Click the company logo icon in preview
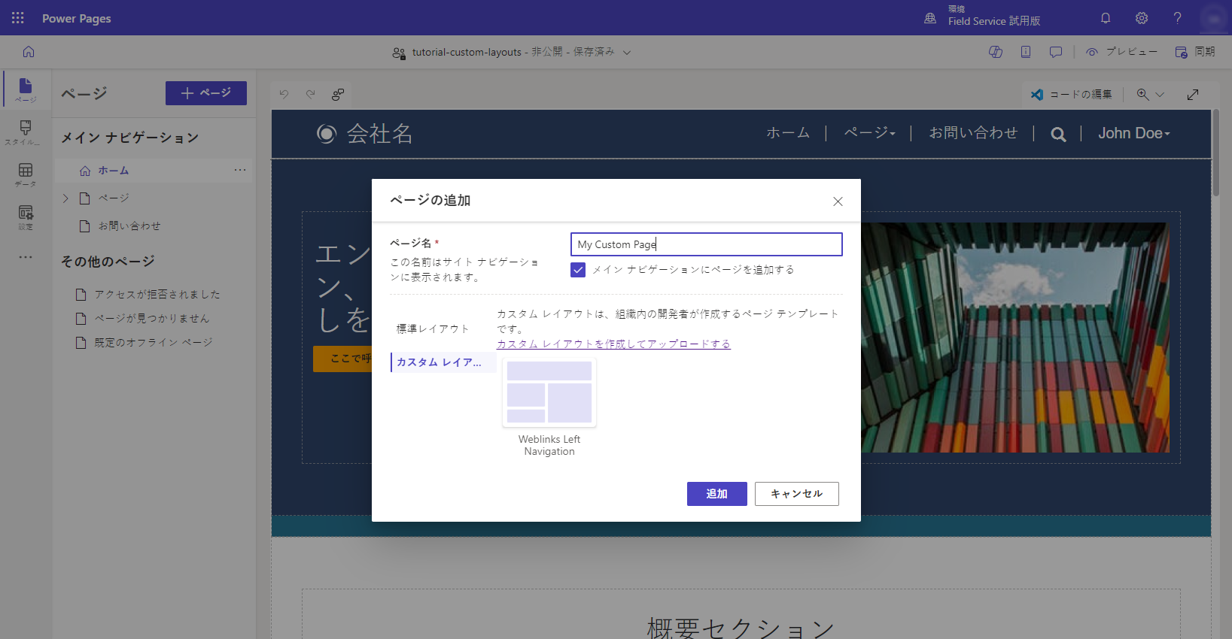 [326, 134]
